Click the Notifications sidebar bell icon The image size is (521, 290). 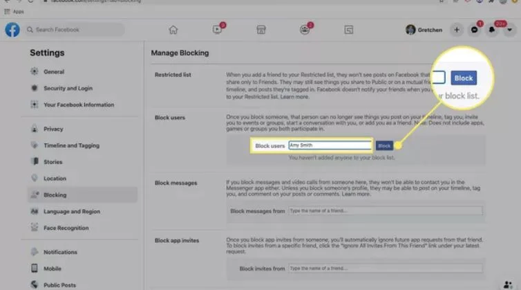(x=35, y=252)
